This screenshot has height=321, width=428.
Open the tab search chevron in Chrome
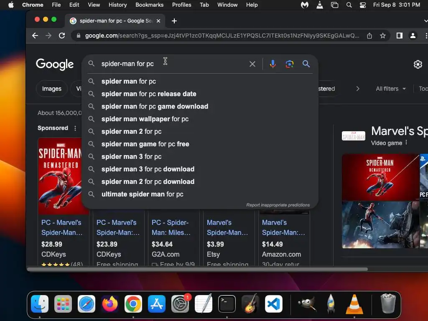click(425, 21)
